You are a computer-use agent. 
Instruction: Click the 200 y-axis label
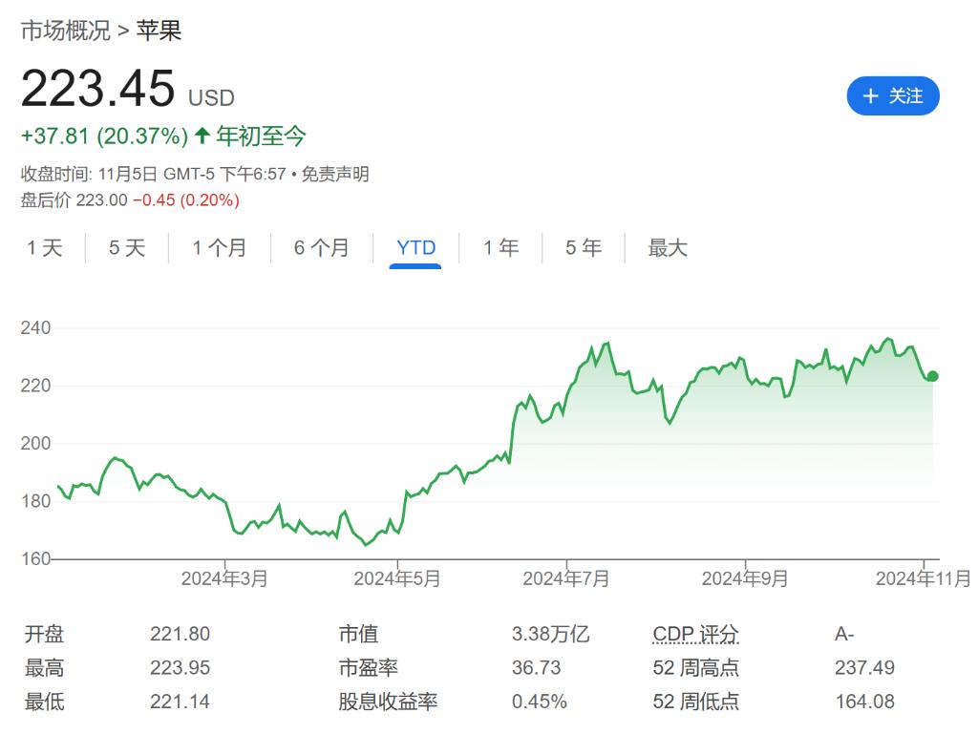click(35, 444)
